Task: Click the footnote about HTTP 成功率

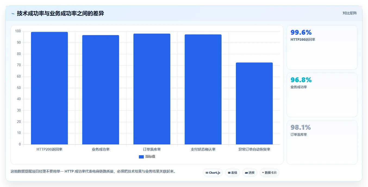Action: [x=93, y=172]
